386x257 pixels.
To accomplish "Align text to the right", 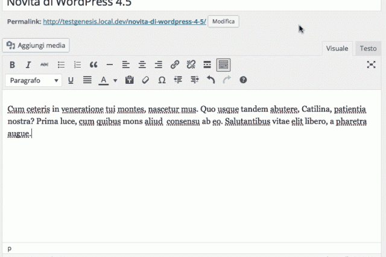I will tap(159, 65).
